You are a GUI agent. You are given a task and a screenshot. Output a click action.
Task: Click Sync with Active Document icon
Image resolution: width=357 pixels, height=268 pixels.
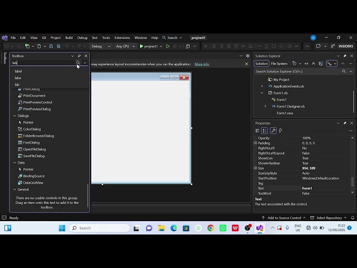[306, 64]
